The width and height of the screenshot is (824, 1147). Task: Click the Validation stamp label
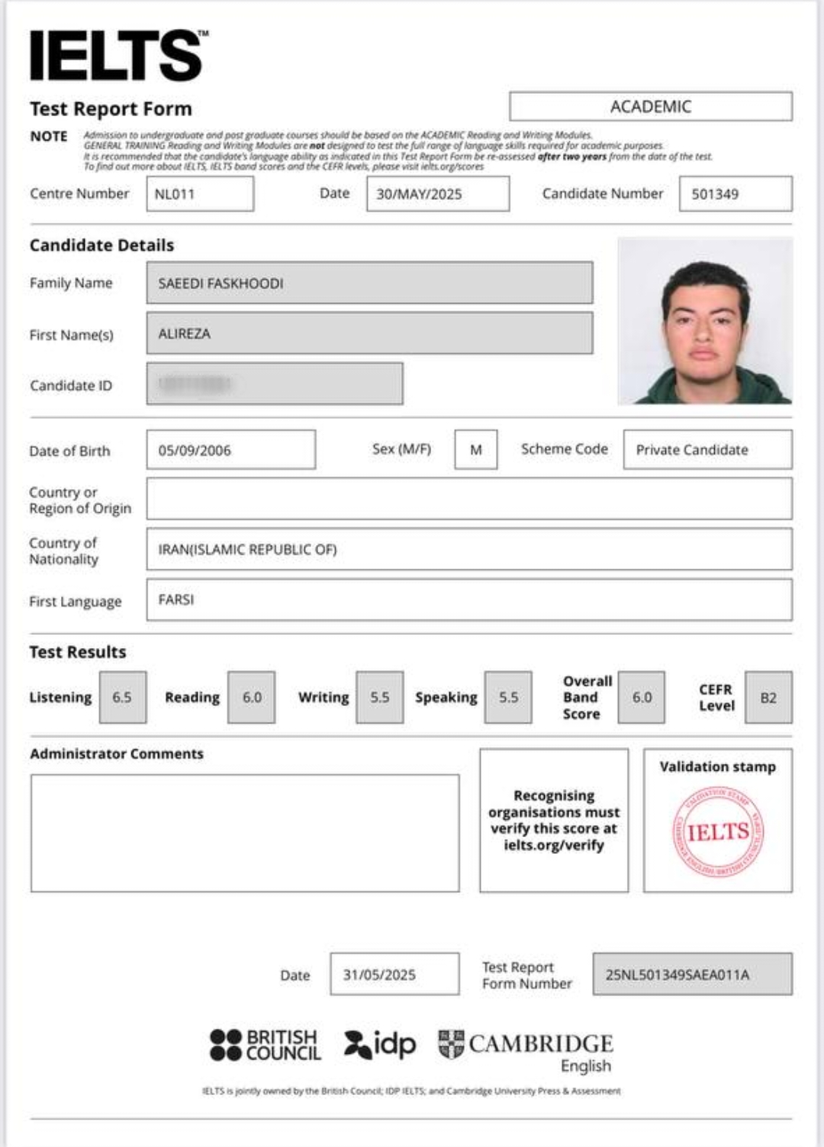tap(718, 767)
